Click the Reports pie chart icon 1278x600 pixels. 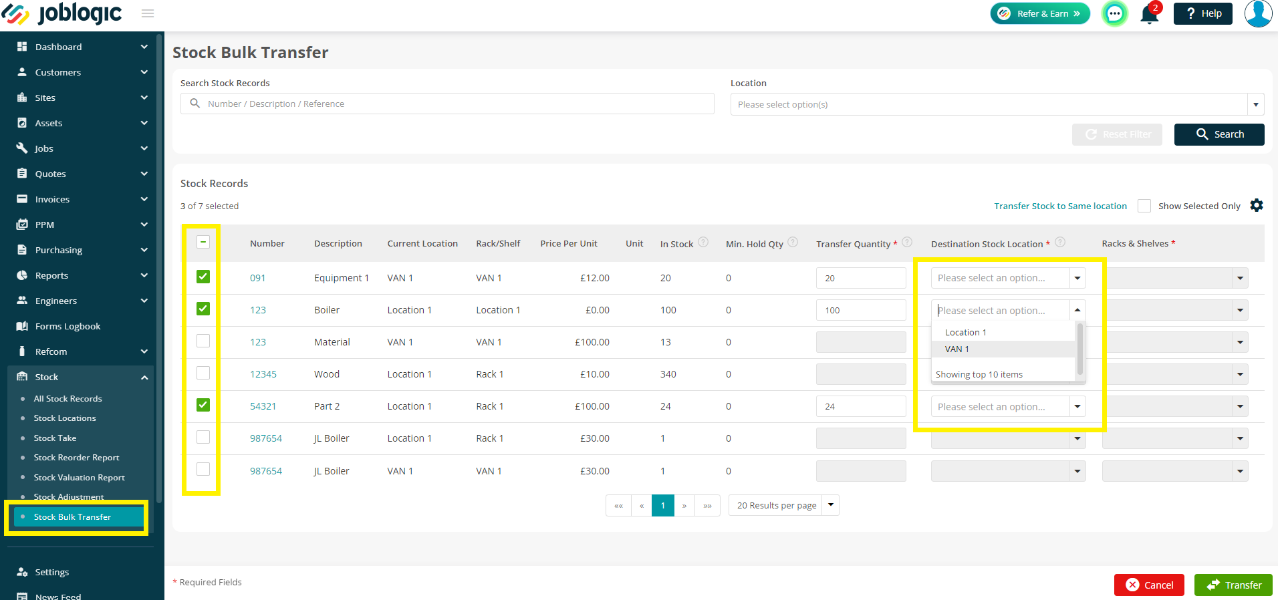tap(22, 275)
